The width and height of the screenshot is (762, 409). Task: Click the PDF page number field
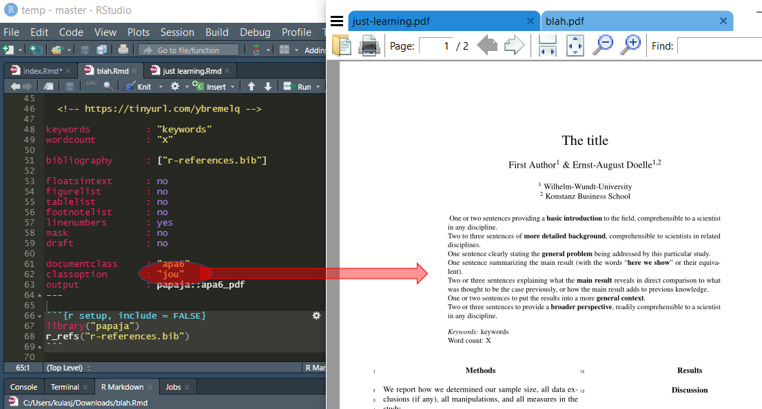pyautogui.click(x=436, y=46)
